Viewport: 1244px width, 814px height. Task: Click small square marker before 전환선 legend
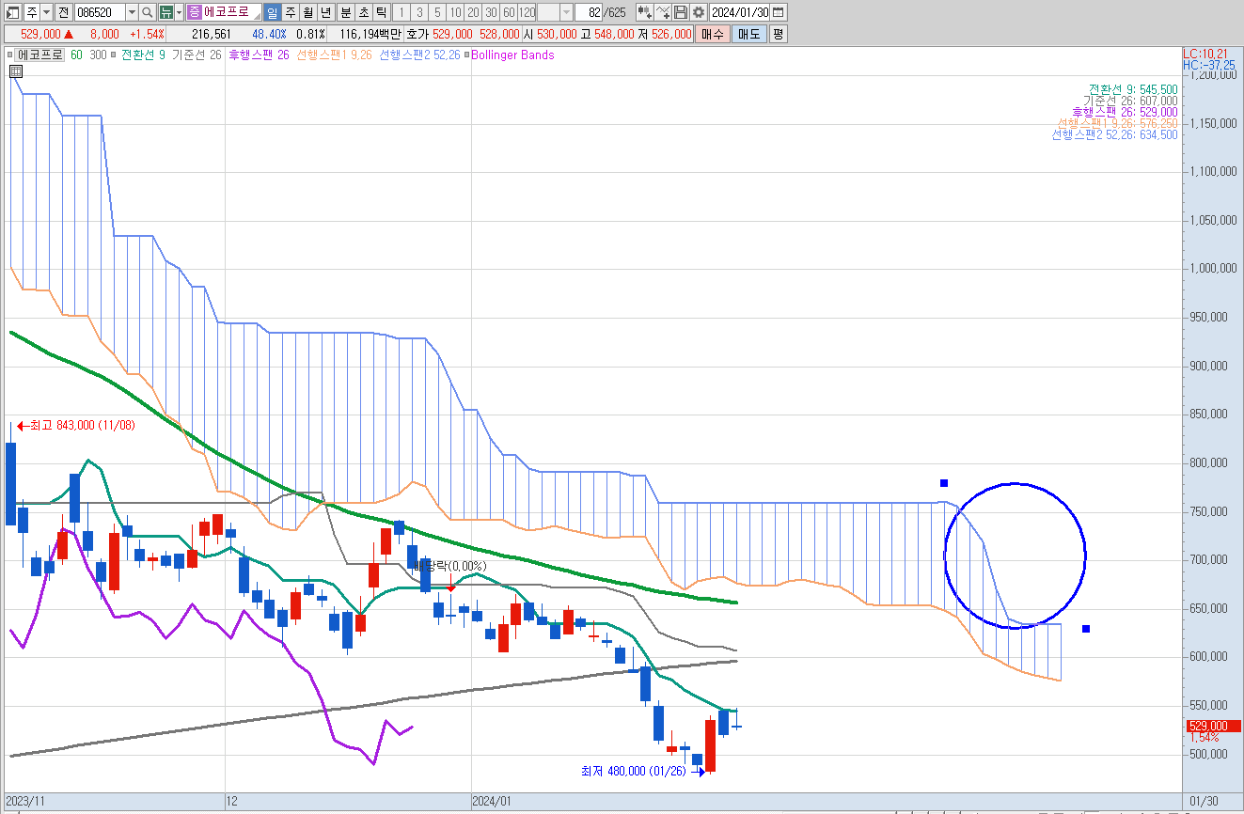click(114, 55)
